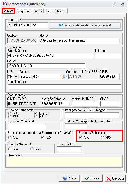Expand the U.F. state dropdown
The height and width of the screenshot is (184, 128).
(16, 77)
